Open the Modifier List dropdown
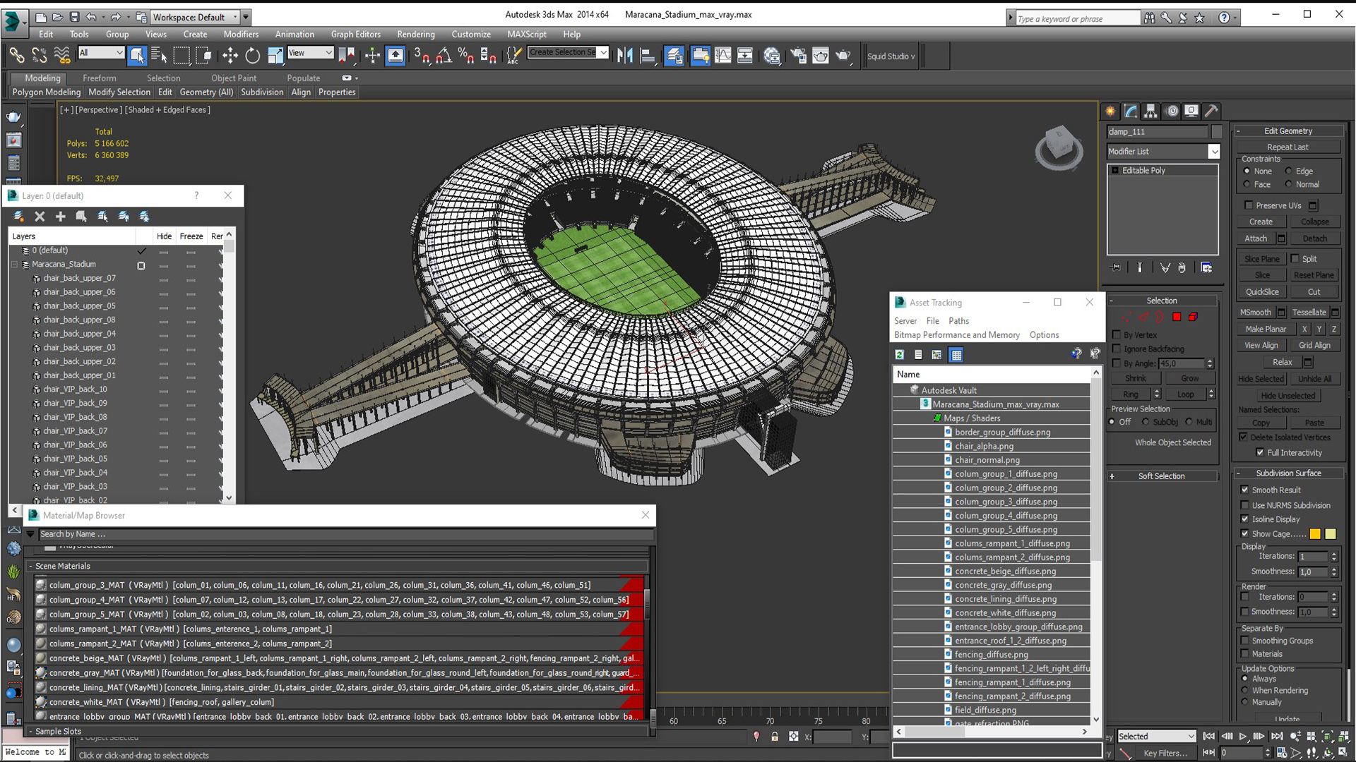1356x762 pixels. click(1214, 151)
